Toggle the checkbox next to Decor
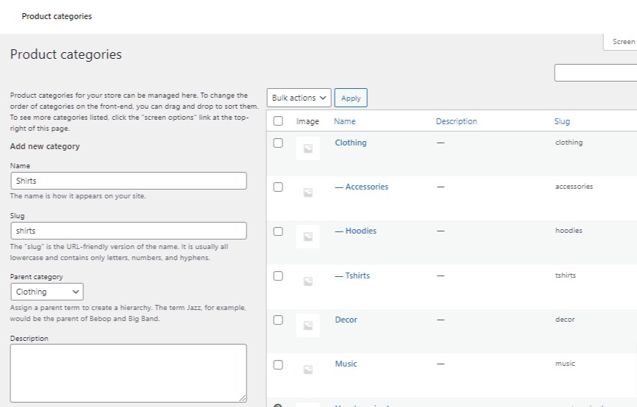 click(x=278, y=320)
